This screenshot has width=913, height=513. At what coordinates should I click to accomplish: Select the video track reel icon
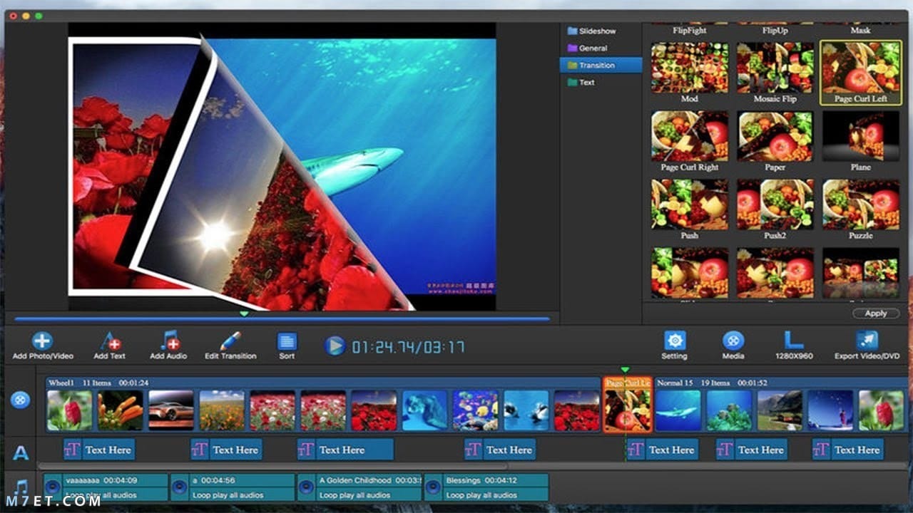tap(20, 400)
